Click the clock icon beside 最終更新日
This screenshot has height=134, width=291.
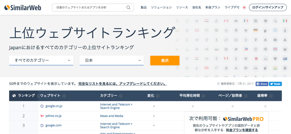219,84
